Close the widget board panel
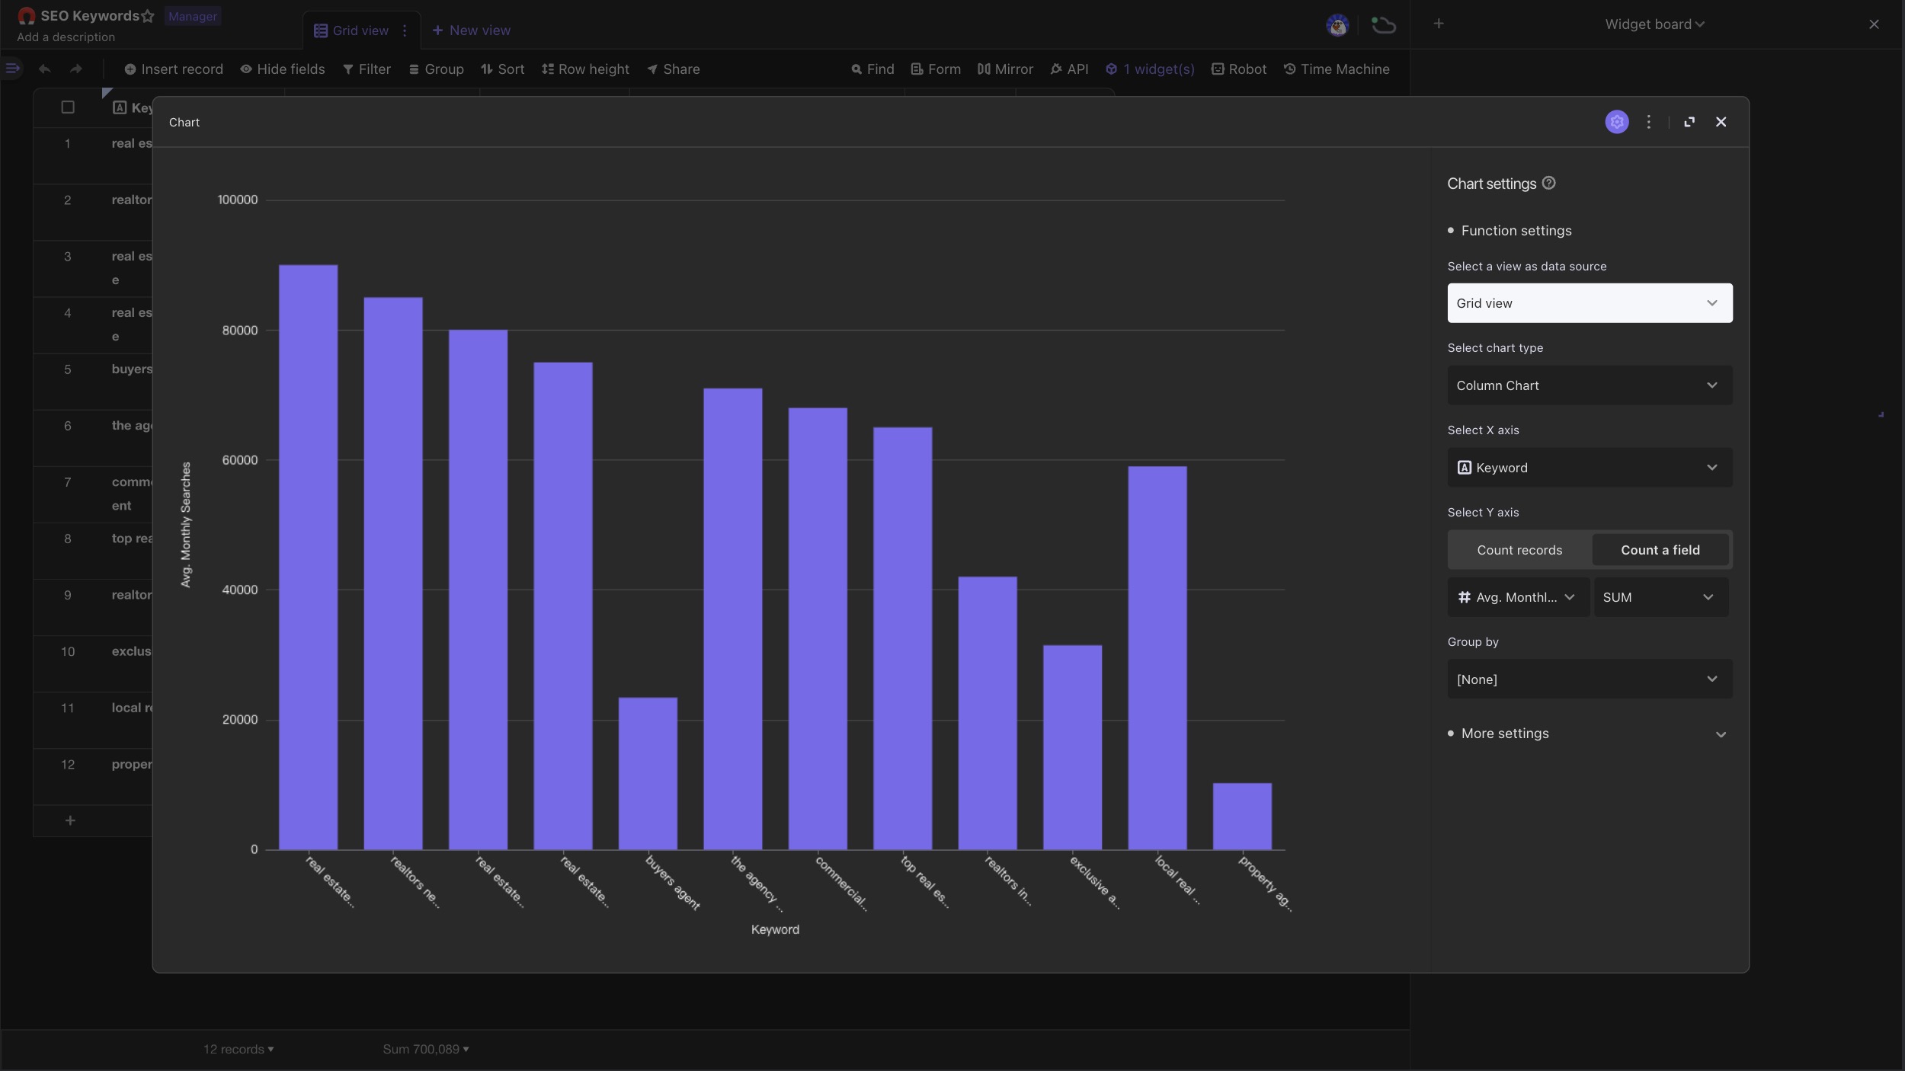 1874,24
